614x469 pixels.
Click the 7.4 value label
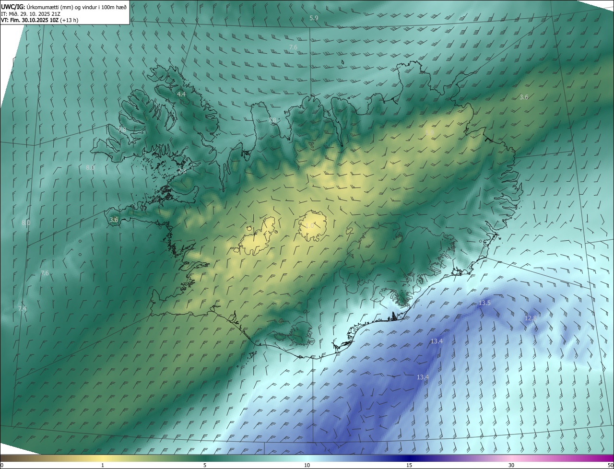[x=22, y=309]
